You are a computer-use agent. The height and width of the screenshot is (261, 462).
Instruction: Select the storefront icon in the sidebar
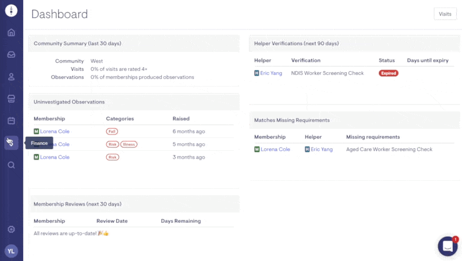click(x=11, y=99)
